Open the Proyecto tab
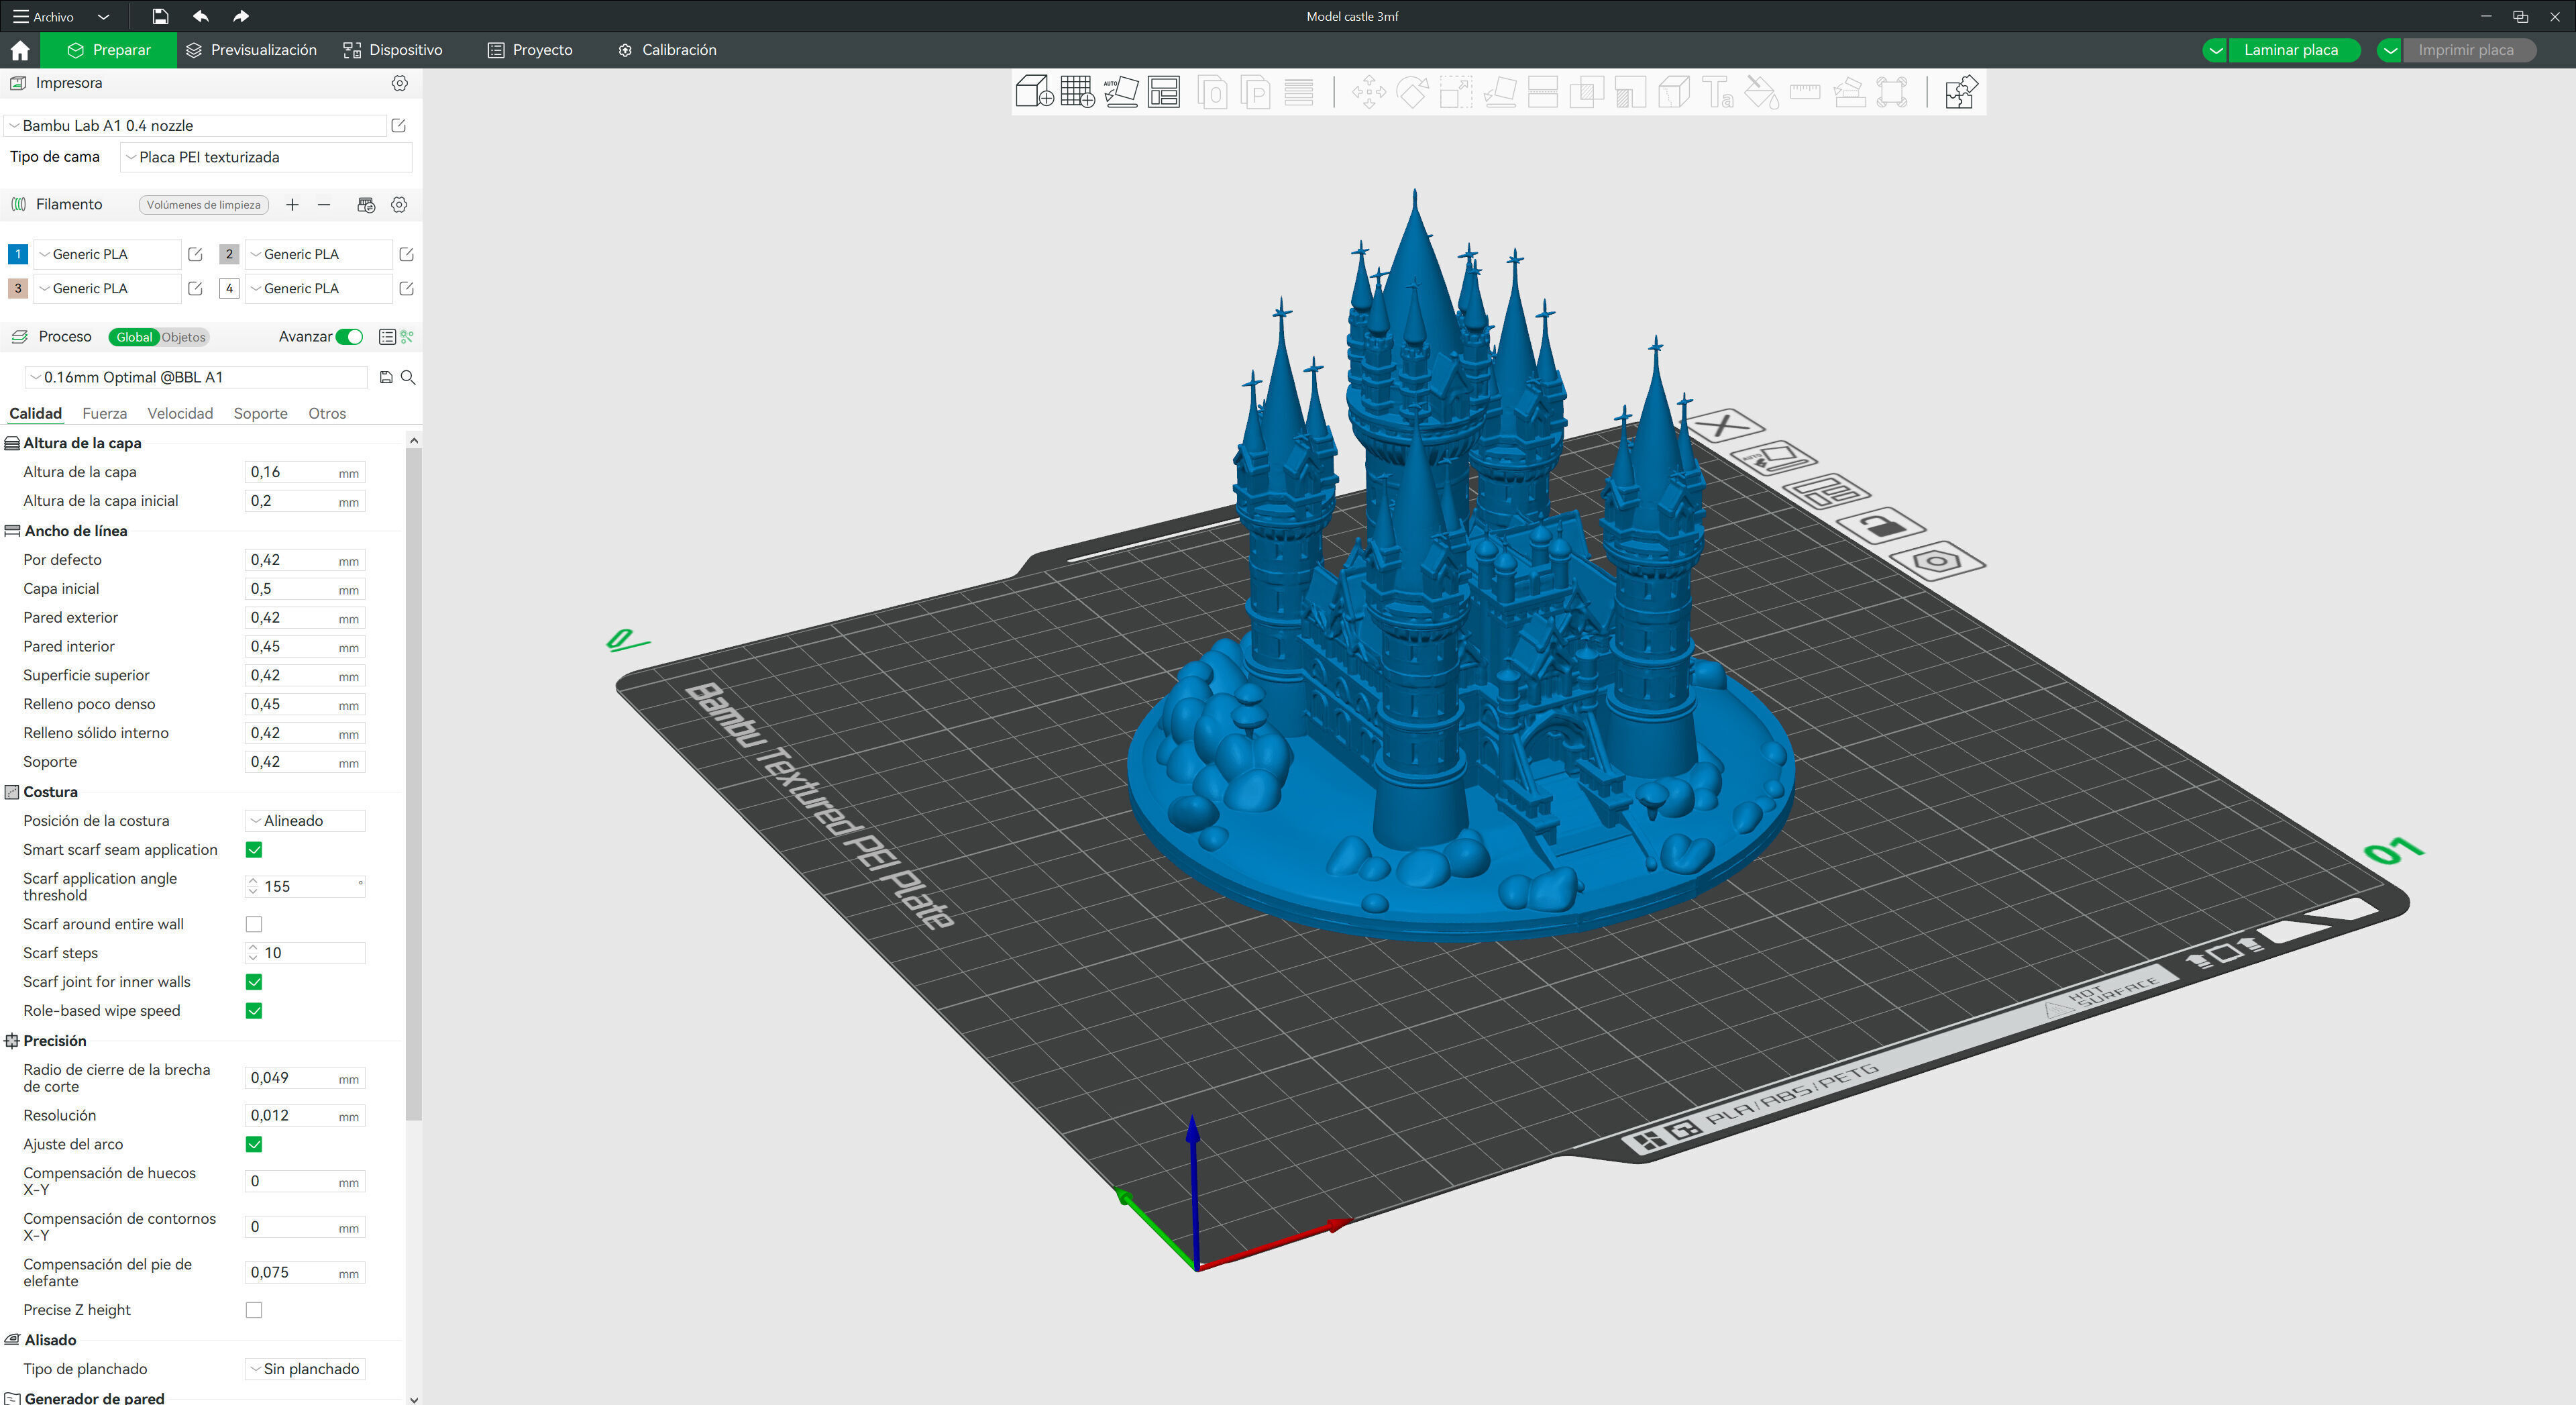 tap(530, 50)
